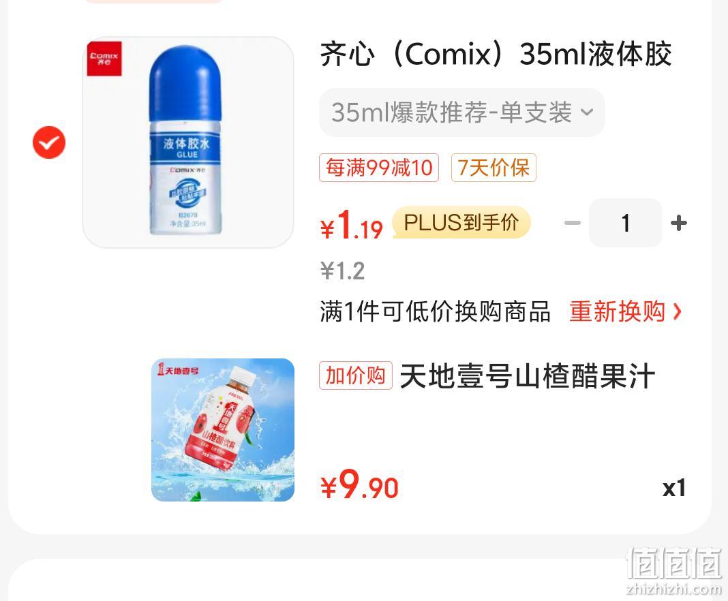Screen dimensions: 728x601
Task: Decrease quantity with the minus icon
Action: pyautogui.click(x=573, y=224)
